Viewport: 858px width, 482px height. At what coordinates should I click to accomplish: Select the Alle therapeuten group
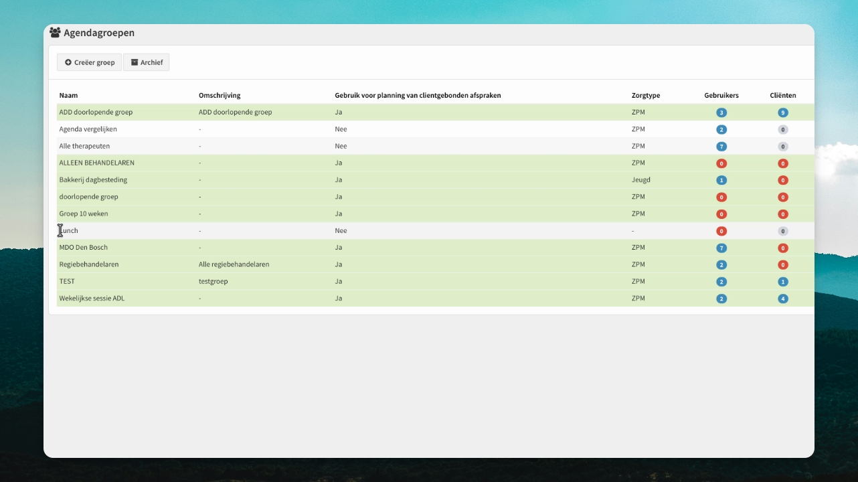pos(84,146)
